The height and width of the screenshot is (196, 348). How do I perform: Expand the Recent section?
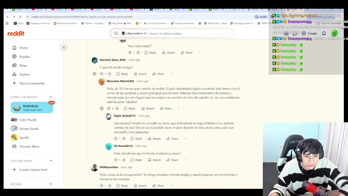[51, 184]
